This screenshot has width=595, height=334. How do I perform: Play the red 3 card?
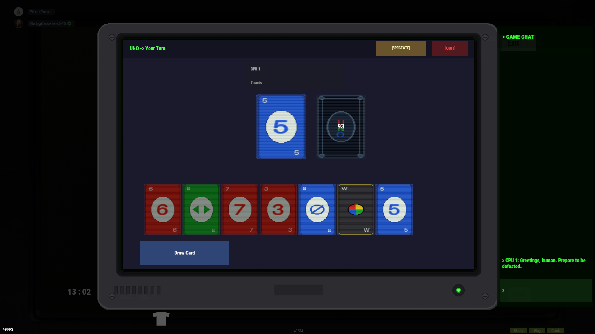point(278,210)
